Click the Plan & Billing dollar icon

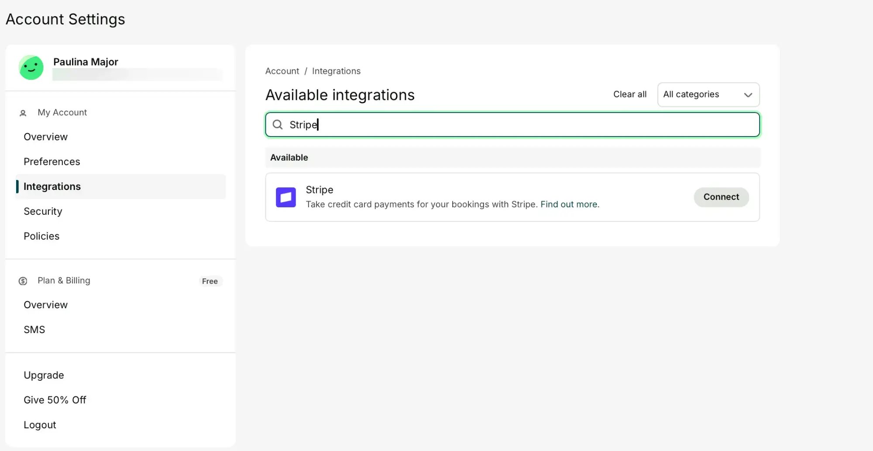coord(23,281)
